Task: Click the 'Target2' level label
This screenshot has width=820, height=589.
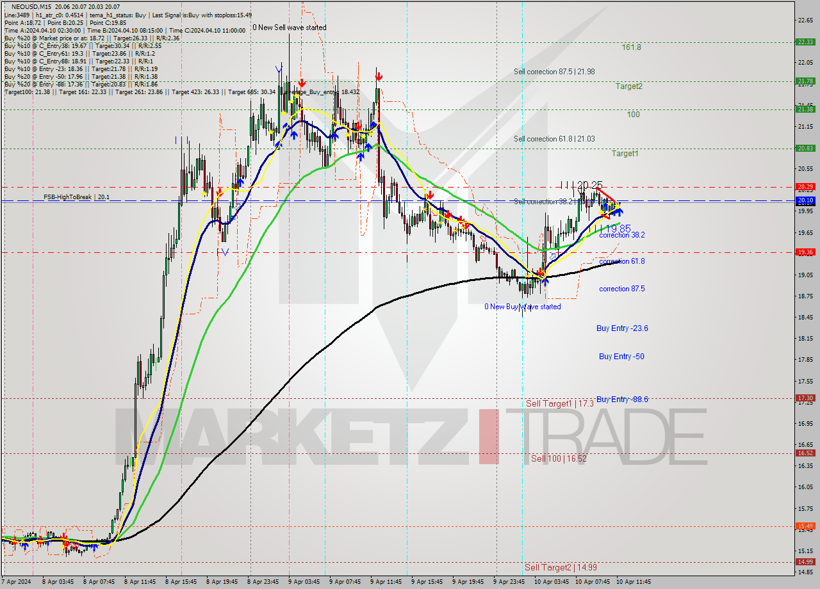Action: [629, 86]
